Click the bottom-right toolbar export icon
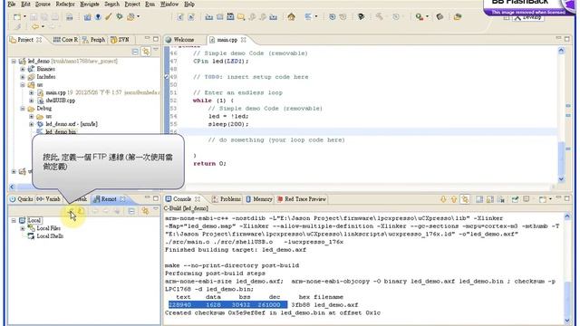The image size is (580, 326). 458,16
